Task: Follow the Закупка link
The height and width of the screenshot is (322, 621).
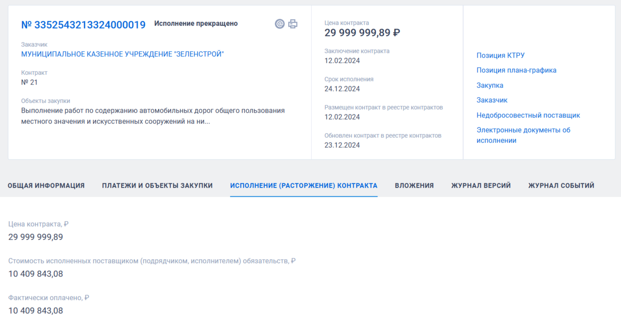Action: (x=490, y=85)
